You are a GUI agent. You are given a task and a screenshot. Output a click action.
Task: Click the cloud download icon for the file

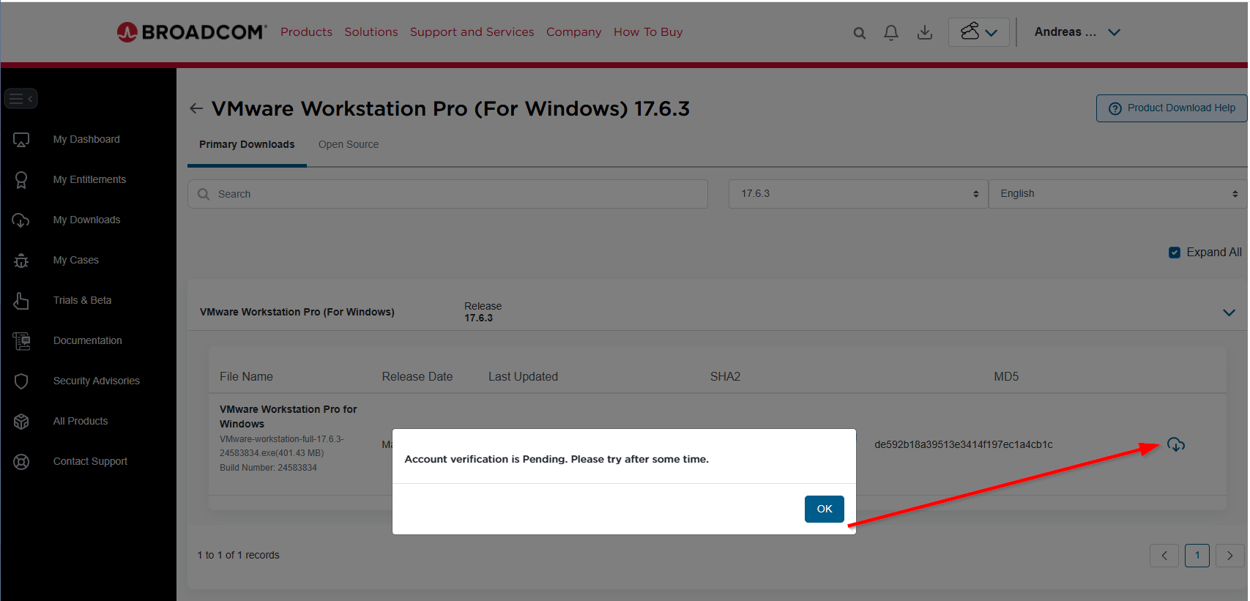coord(1176,444)
